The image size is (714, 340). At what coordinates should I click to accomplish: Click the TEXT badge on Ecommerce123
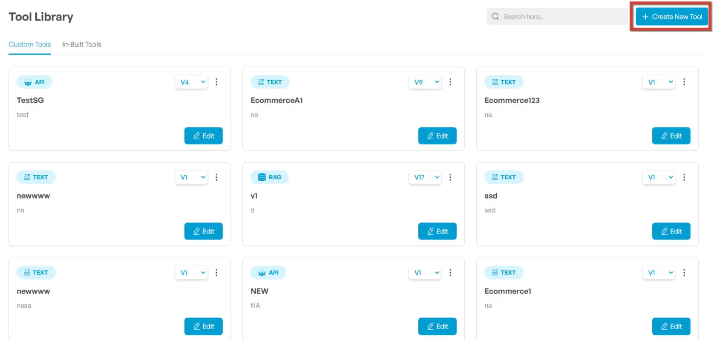[504, 82]
